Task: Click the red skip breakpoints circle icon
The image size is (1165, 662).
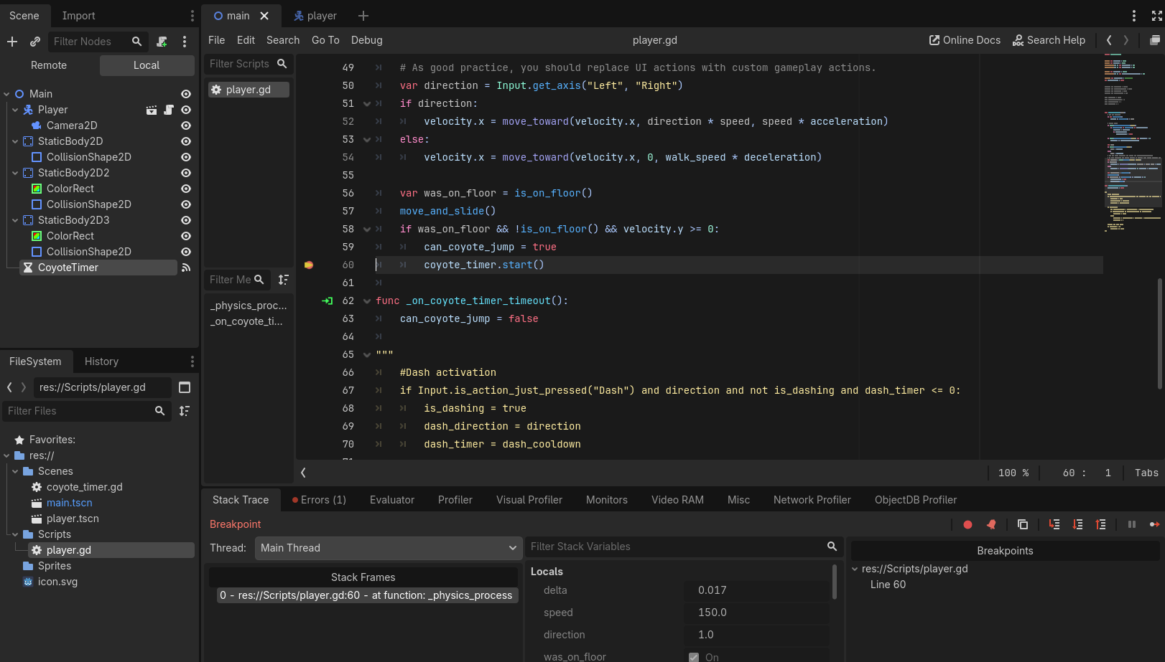Action: pyautogui.click(x=967, y=524)
